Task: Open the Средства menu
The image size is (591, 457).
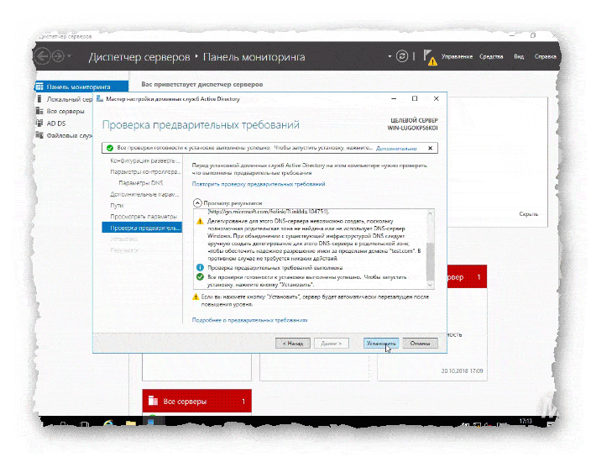Action: point(491,56)
